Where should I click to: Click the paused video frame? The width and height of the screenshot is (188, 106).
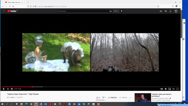[91, 52]
